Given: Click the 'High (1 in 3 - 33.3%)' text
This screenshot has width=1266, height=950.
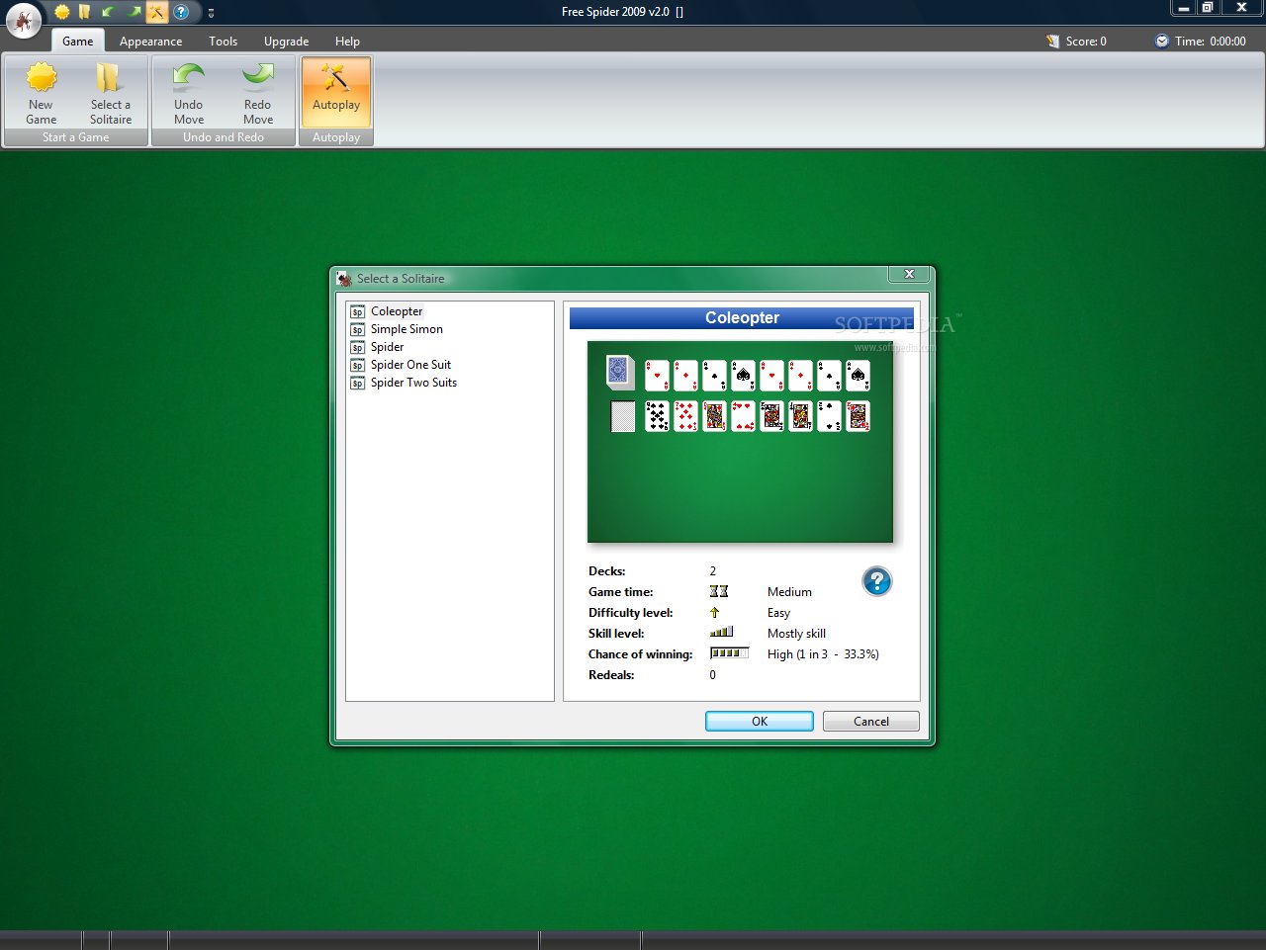Looking at the screenshot, I should (823, 654).
